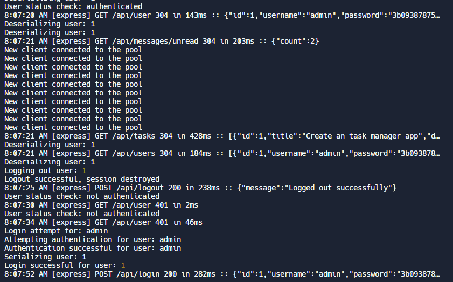Click the last "New client connected to the pool" line
This screenshot has width=453, height=282.
click(73, 127)
